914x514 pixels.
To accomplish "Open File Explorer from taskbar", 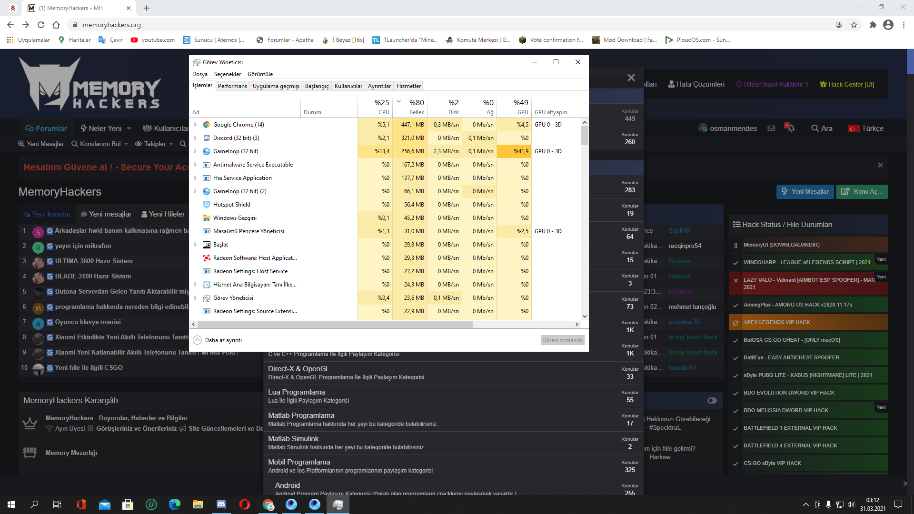I will 198,504.
